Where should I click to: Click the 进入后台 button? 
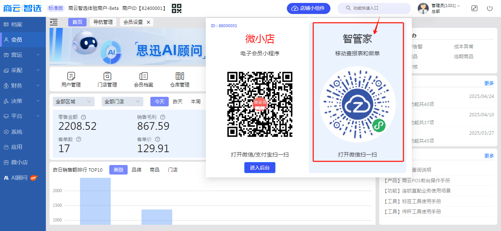pos(260,168)
